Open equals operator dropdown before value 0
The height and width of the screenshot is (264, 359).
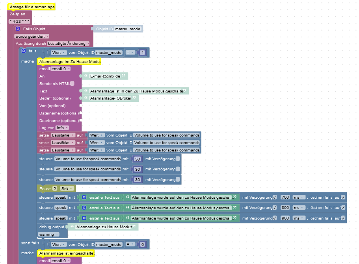[x=130, y=245]
